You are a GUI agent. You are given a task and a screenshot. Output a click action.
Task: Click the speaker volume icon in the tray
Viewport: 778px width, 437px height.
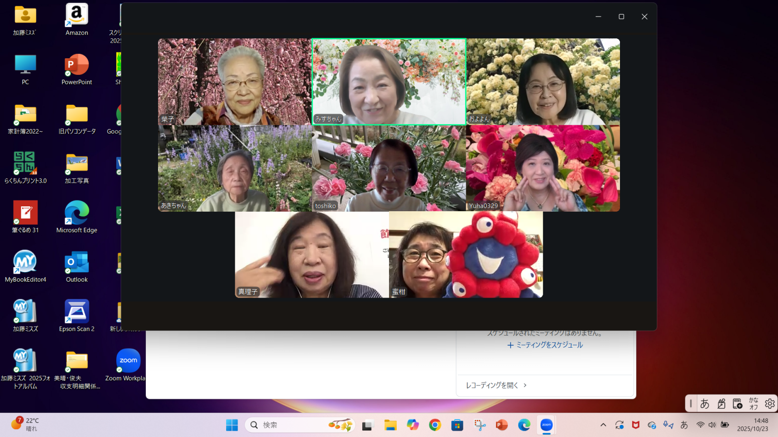[712, 425]
